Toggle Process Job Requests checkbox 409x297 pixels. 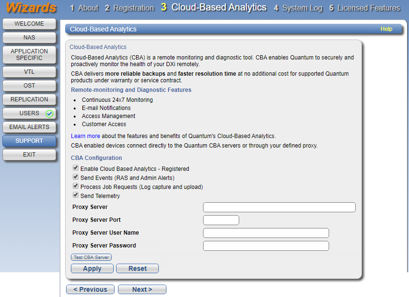[x=76, y=186]
